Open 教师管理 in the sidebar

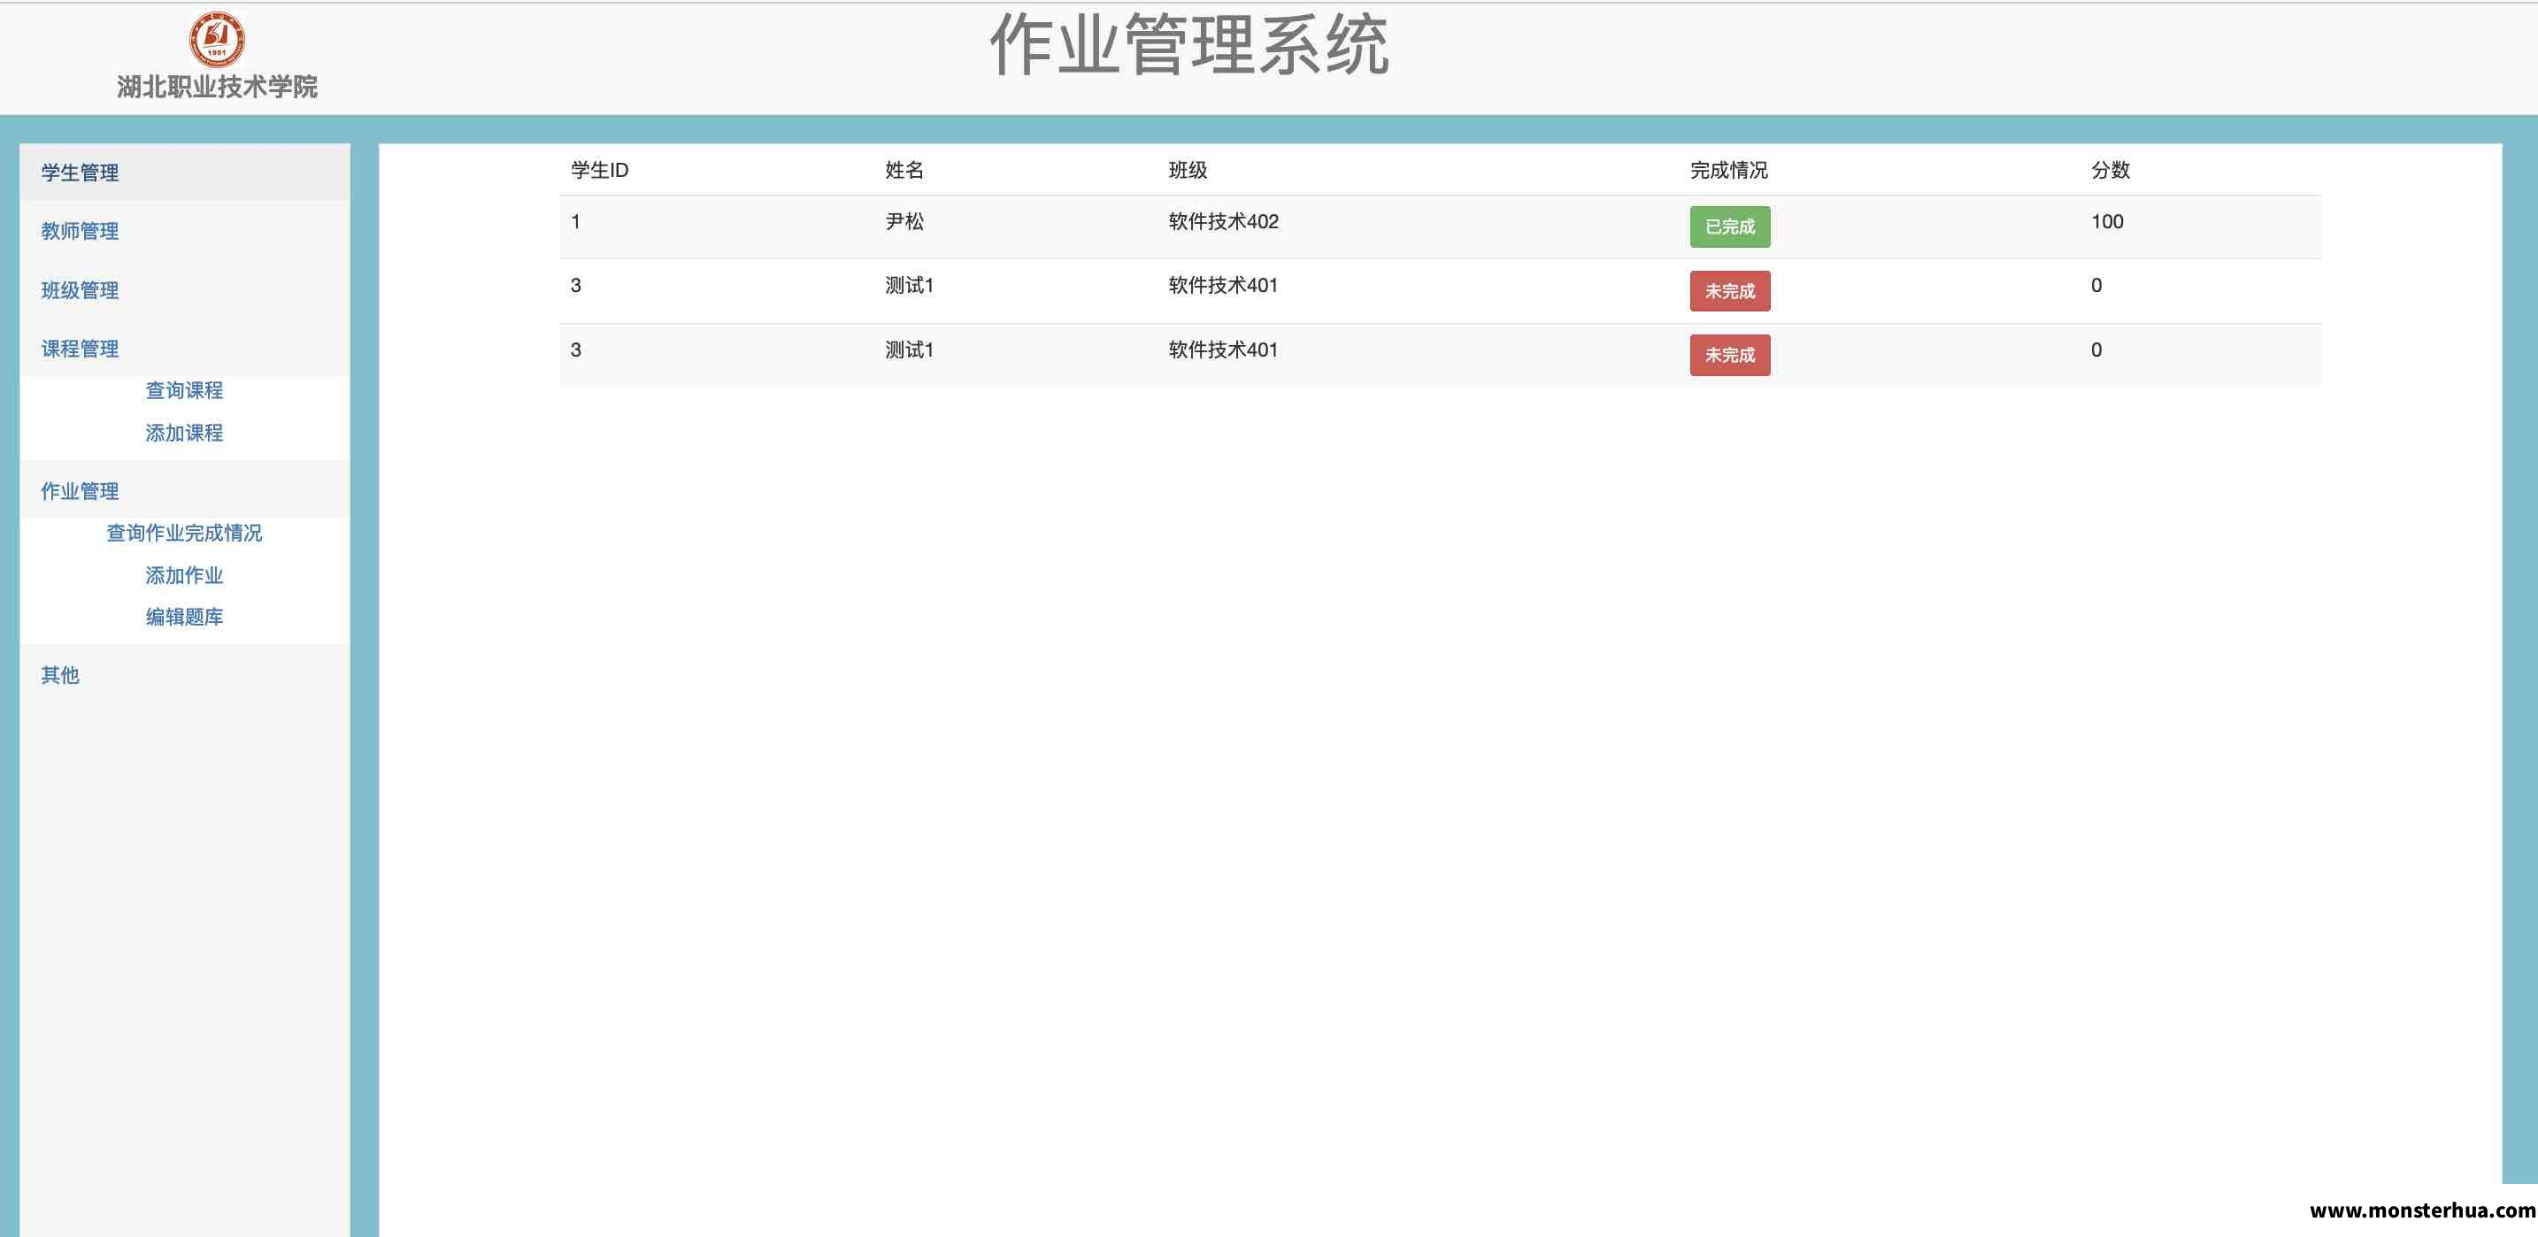pyautogui.click(x=80, y=230)
